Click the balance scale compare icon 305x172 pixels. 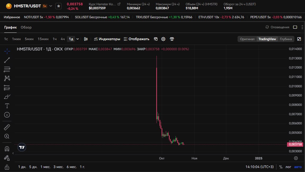click(172, 39)
